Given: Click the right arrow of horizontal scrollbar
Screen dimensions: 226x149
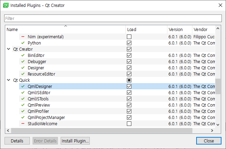Looking at the screenshot, I should [212, 130].
